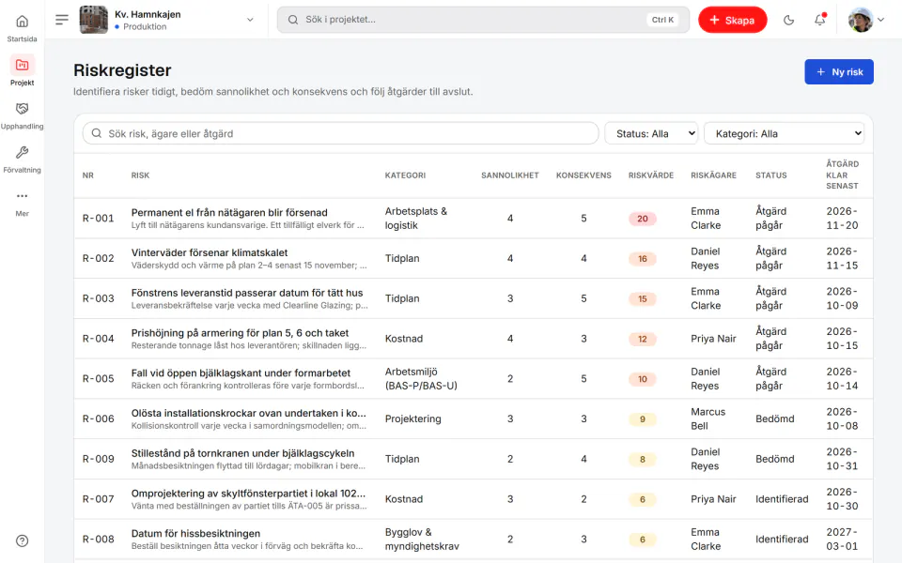Click row number R-002
902x563 pixels.
click(x=99, y=259)
